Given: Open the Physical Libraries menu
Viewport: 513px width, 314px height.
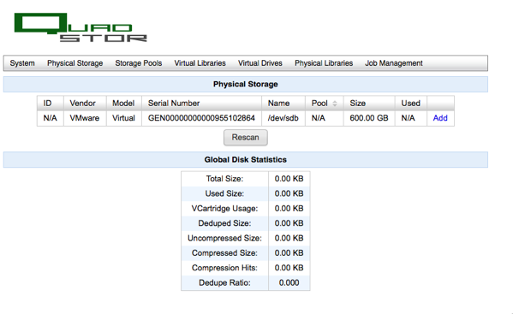Looking at the screenshot, I should 324,63.
